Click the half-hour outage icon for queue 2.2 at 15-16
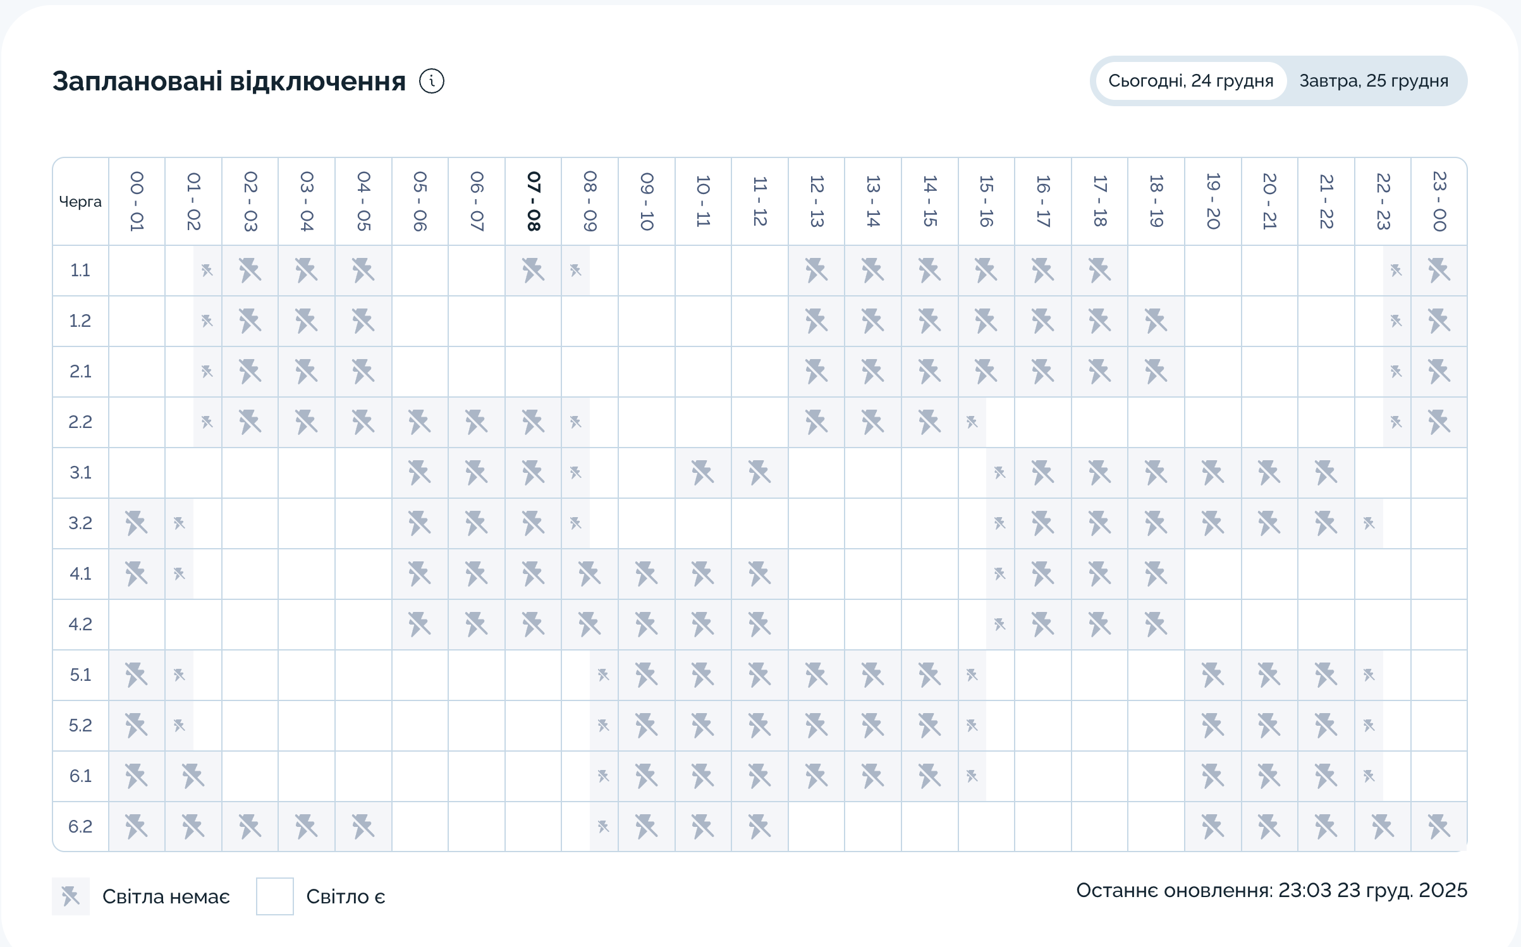1521x947 pixels. point(972,422)
